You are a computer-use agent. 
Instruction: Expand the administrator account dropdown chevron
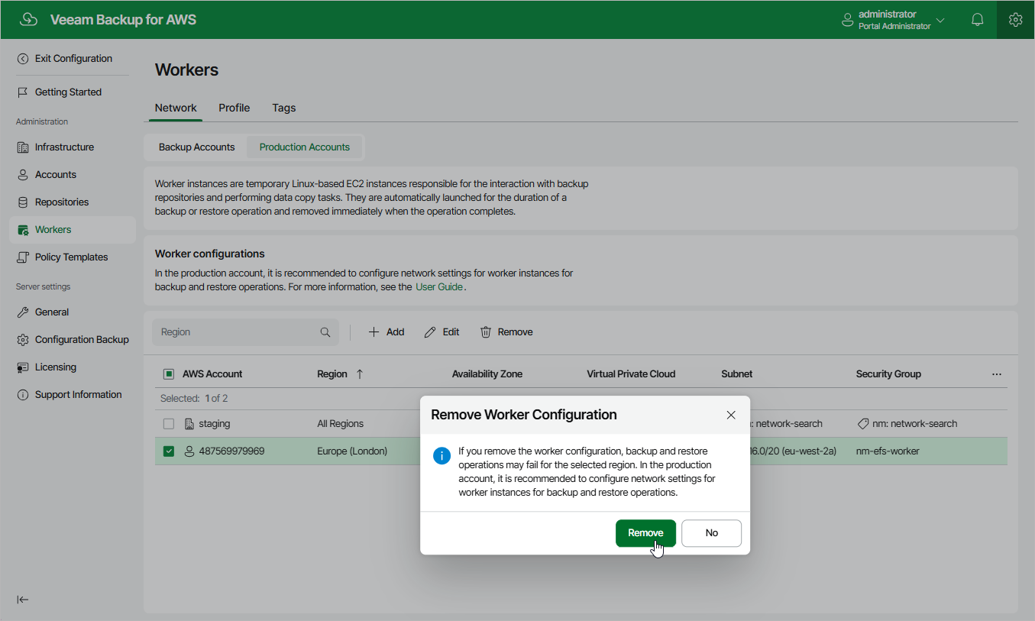point(940,21)
